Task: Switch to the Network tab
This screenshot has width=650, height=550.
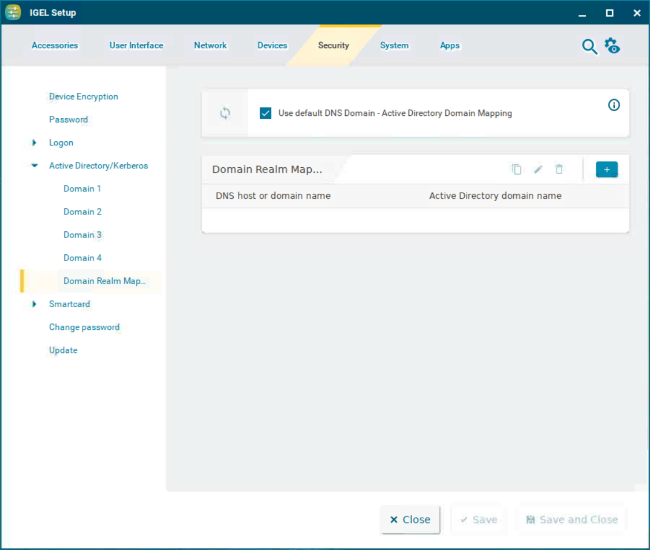Action: tap(210, 46)
